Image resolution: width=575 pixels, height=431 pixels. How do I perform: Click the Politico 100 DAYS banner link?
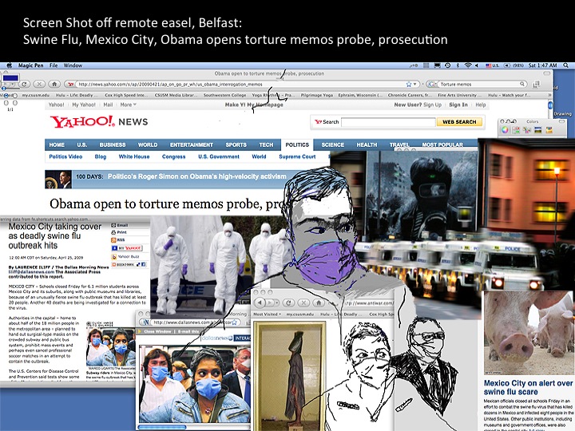(x=196, y=176)
